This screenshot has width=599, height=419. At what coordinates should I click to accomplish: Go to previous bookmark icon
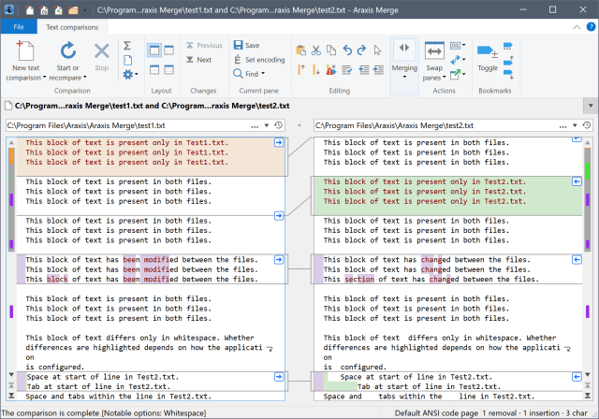pyautogui.click(x=508, y=60)
